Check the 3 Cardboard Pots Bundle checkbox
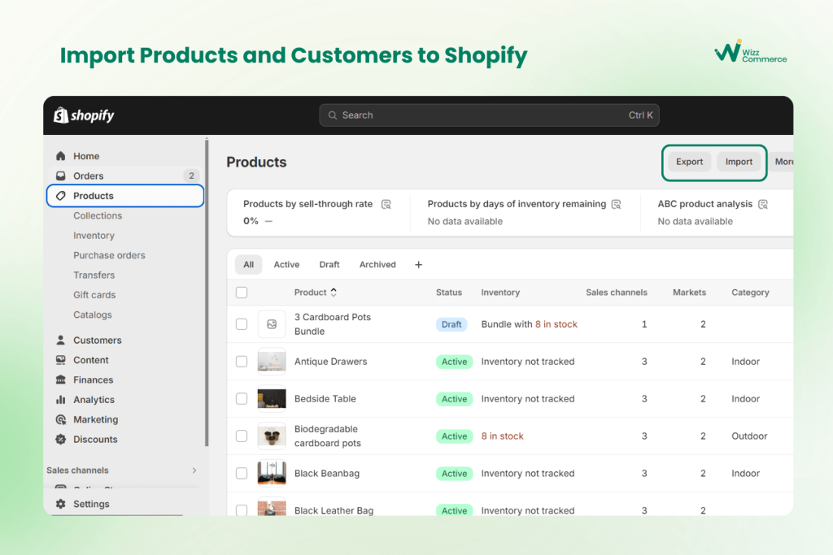This screenshot has width=833, height=555. [x=242, y=324]
